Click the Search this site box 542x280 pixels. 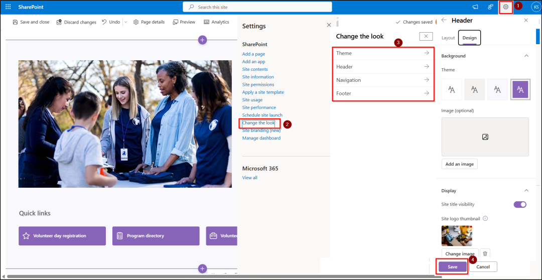point(257,7)
